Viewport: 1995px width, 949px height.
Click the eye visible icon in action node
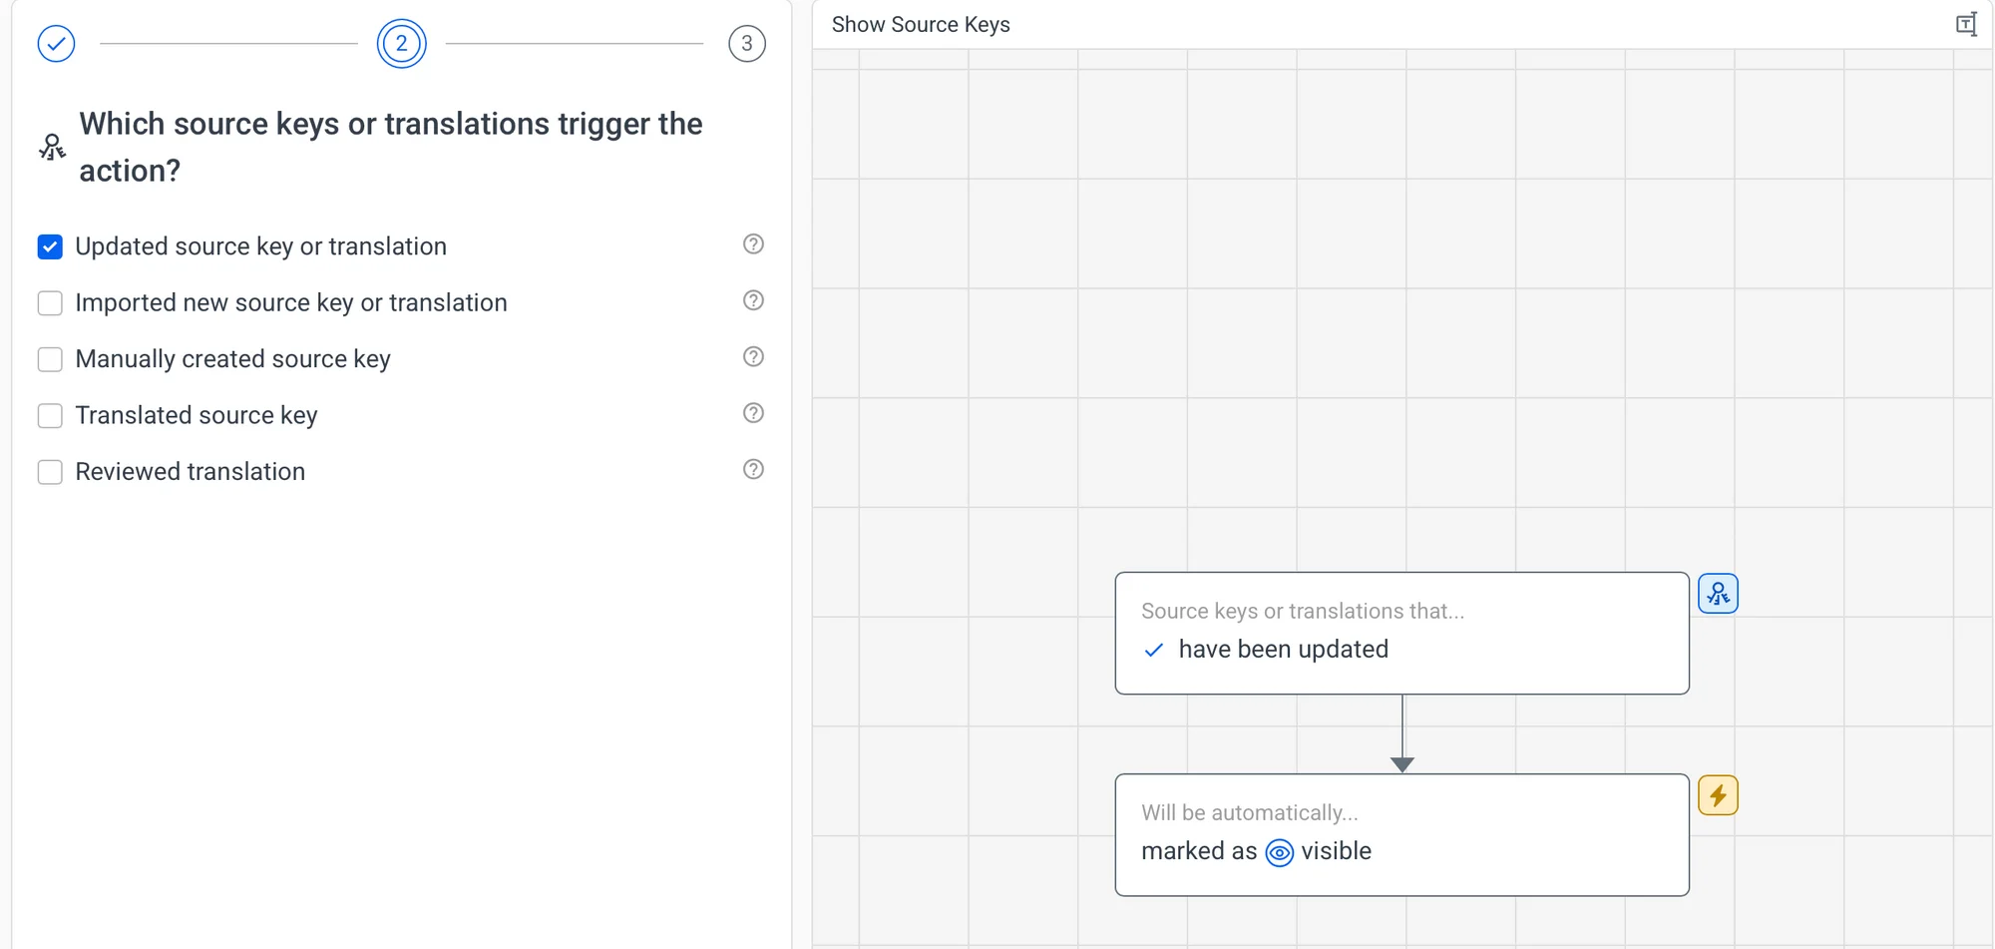pos(1279,852)
